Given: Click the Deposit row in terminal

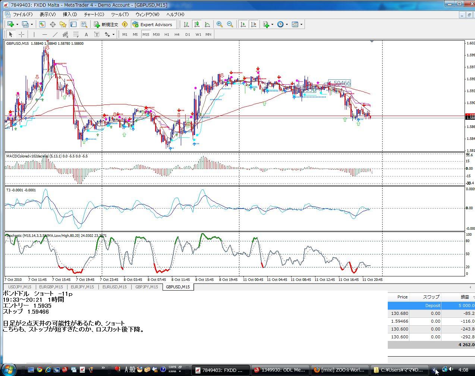Looking at the screenshot, I should 431,305.
